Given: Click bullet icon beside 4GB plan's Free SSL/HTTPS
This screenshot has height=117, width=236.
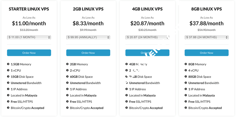Looking at the screenshot, I should 127,101.
